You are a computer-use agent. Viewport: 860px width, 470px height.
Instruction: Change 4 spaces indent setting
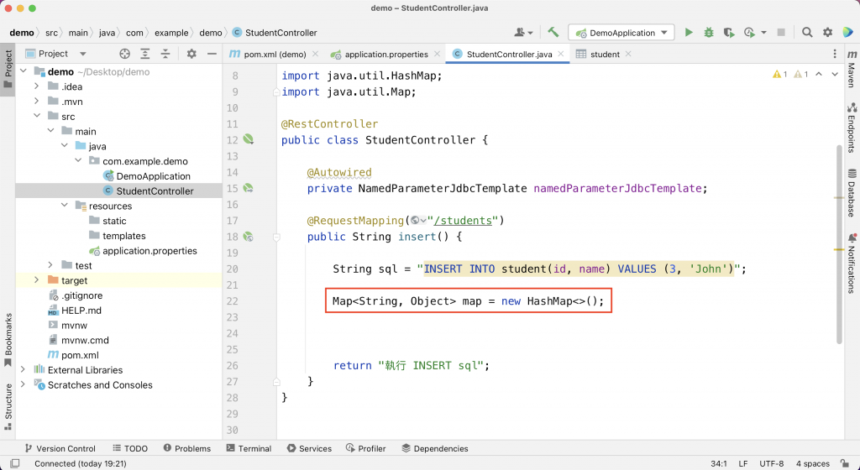click(x=813, y=463)
